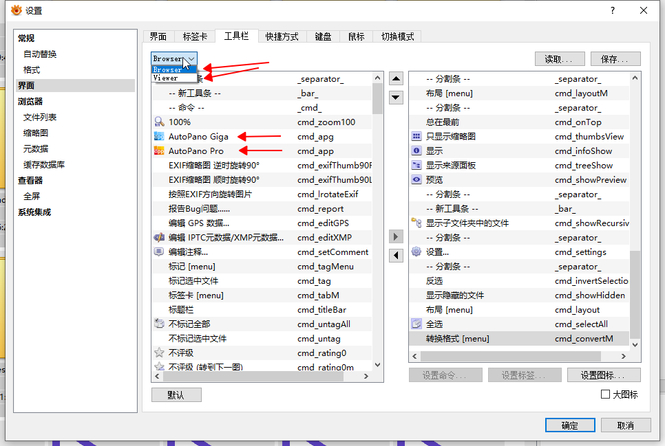
Task: Click the 读取... button
Action: 560,59
